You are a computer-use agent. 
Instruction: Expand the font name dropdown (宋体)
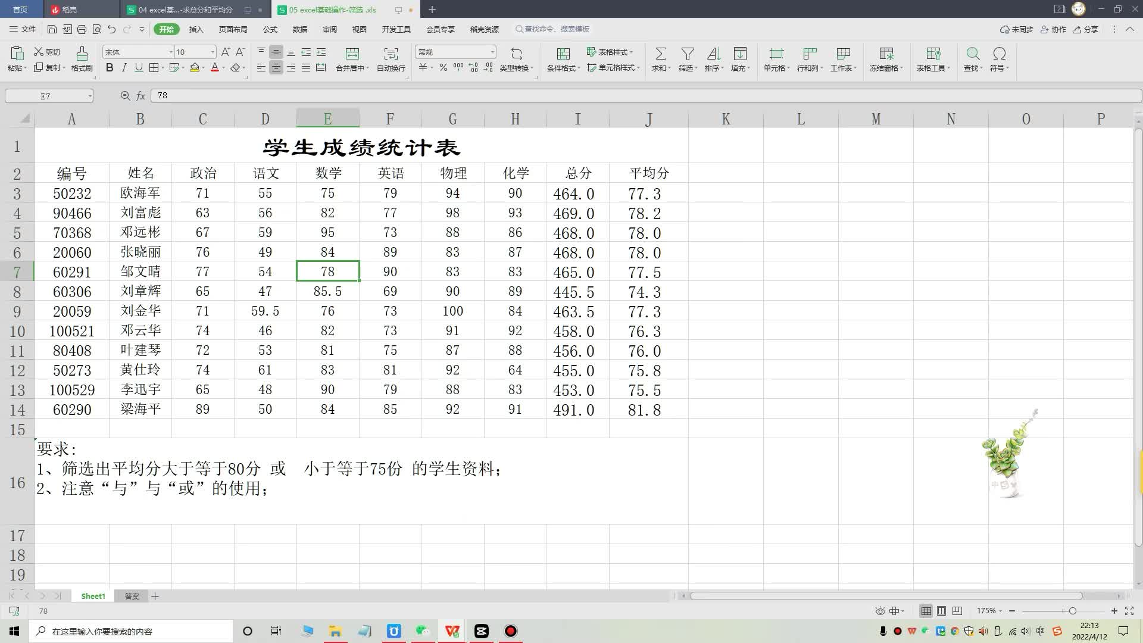[171, 52]
